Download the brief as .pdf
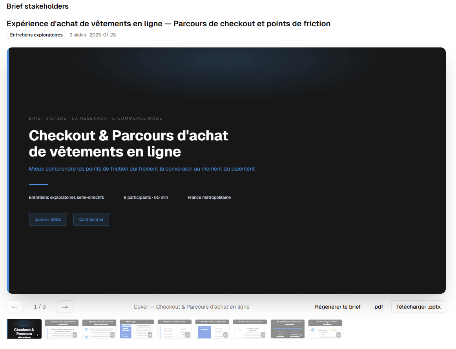This screenshot has height=349, width=456. (x=378, y=307)
